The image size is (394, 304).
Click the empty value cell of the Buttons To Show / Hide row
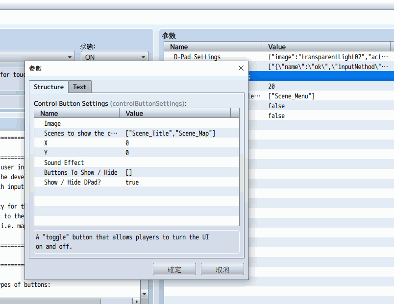pos(129,172)
